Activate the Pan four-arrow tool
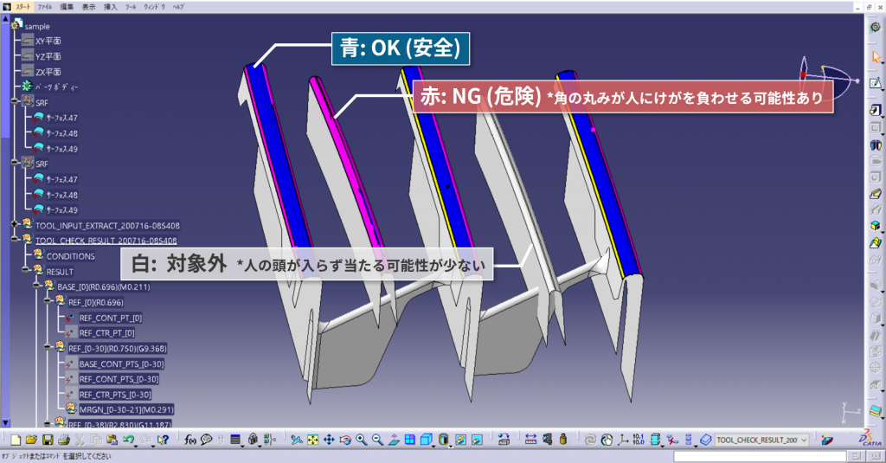The width and height of the screenshot is (886, 463). [x=329, y=440]
